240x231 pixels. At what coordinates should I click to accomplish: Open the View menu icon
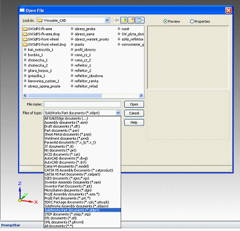click(140, 20)
